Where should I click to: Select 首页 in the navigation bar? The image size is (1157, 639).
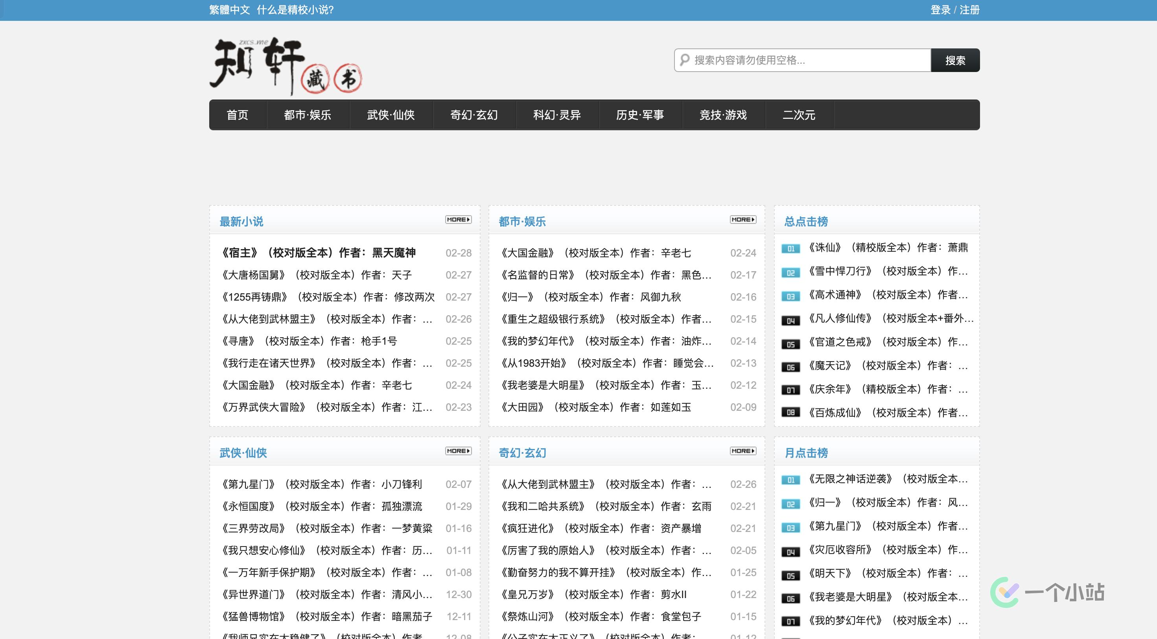237,115
